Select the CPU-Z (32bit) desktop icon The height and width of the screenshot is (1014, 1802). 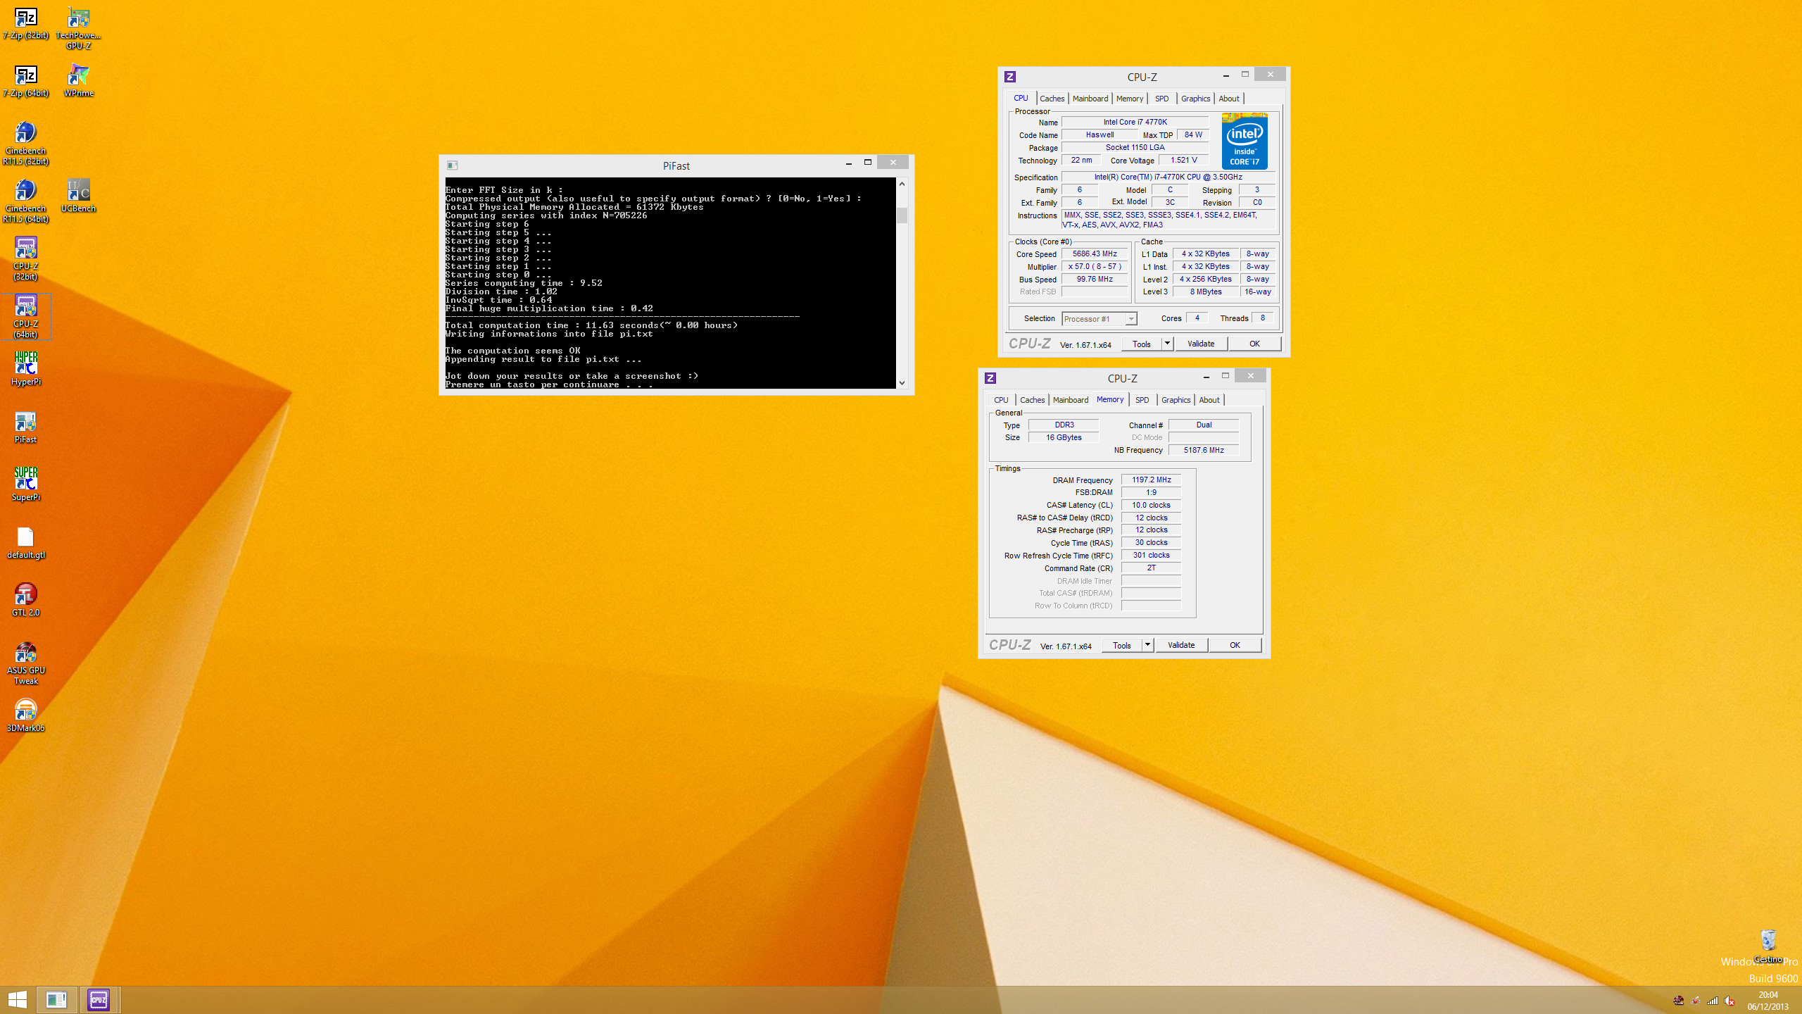(x=25, y=258)
